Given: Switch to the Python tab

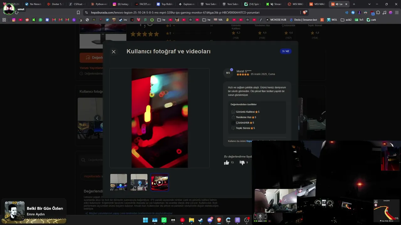Looking at the screenshot, I should coord(99,4).
